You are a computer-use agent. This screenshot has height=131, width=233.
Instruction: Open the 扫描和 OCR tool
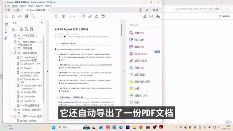(x=138, y=96)
